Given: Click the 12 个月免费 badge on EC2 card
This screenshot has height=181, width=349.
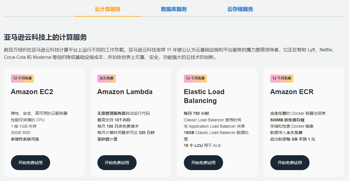Looking at the screenshot, I should pos(22,78).
